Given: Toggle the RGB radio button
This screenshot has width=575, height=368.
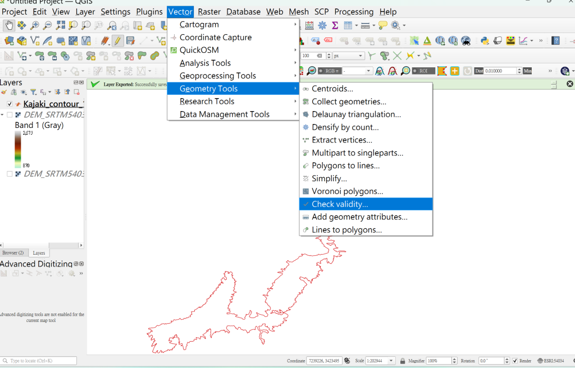Looking at the screenshot, I should point(321,71).
